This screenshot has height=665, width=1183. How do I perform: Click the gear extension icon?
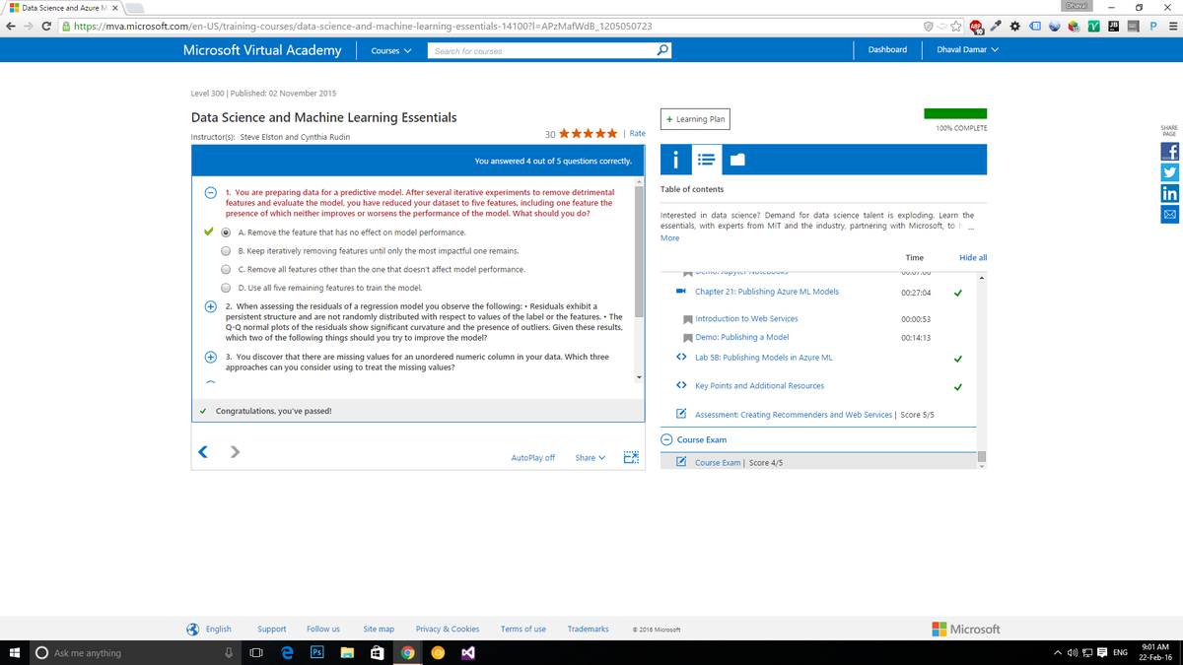(1014, 27)
